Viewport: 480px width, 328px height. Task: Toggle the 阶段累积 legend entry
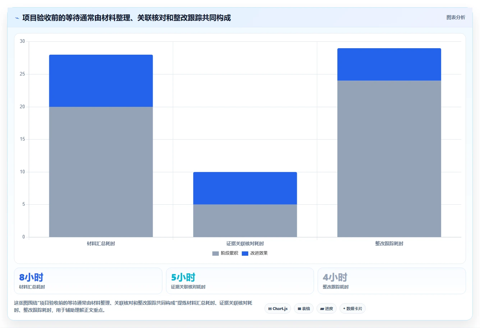point(225,253)
